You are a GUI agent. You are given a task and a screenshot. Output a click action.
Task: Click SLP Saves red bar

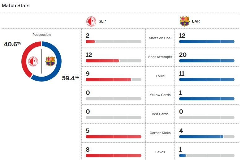pyautogui.click(x=113, y=155)
